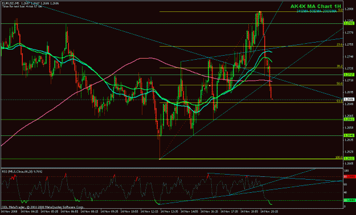
Task: Click the 61.8 Fibonacci level label
Action: tap(339, 101)
